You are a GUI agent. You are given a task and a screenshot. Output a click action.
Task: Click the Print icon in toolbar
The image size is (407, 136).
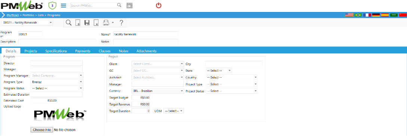106,23
